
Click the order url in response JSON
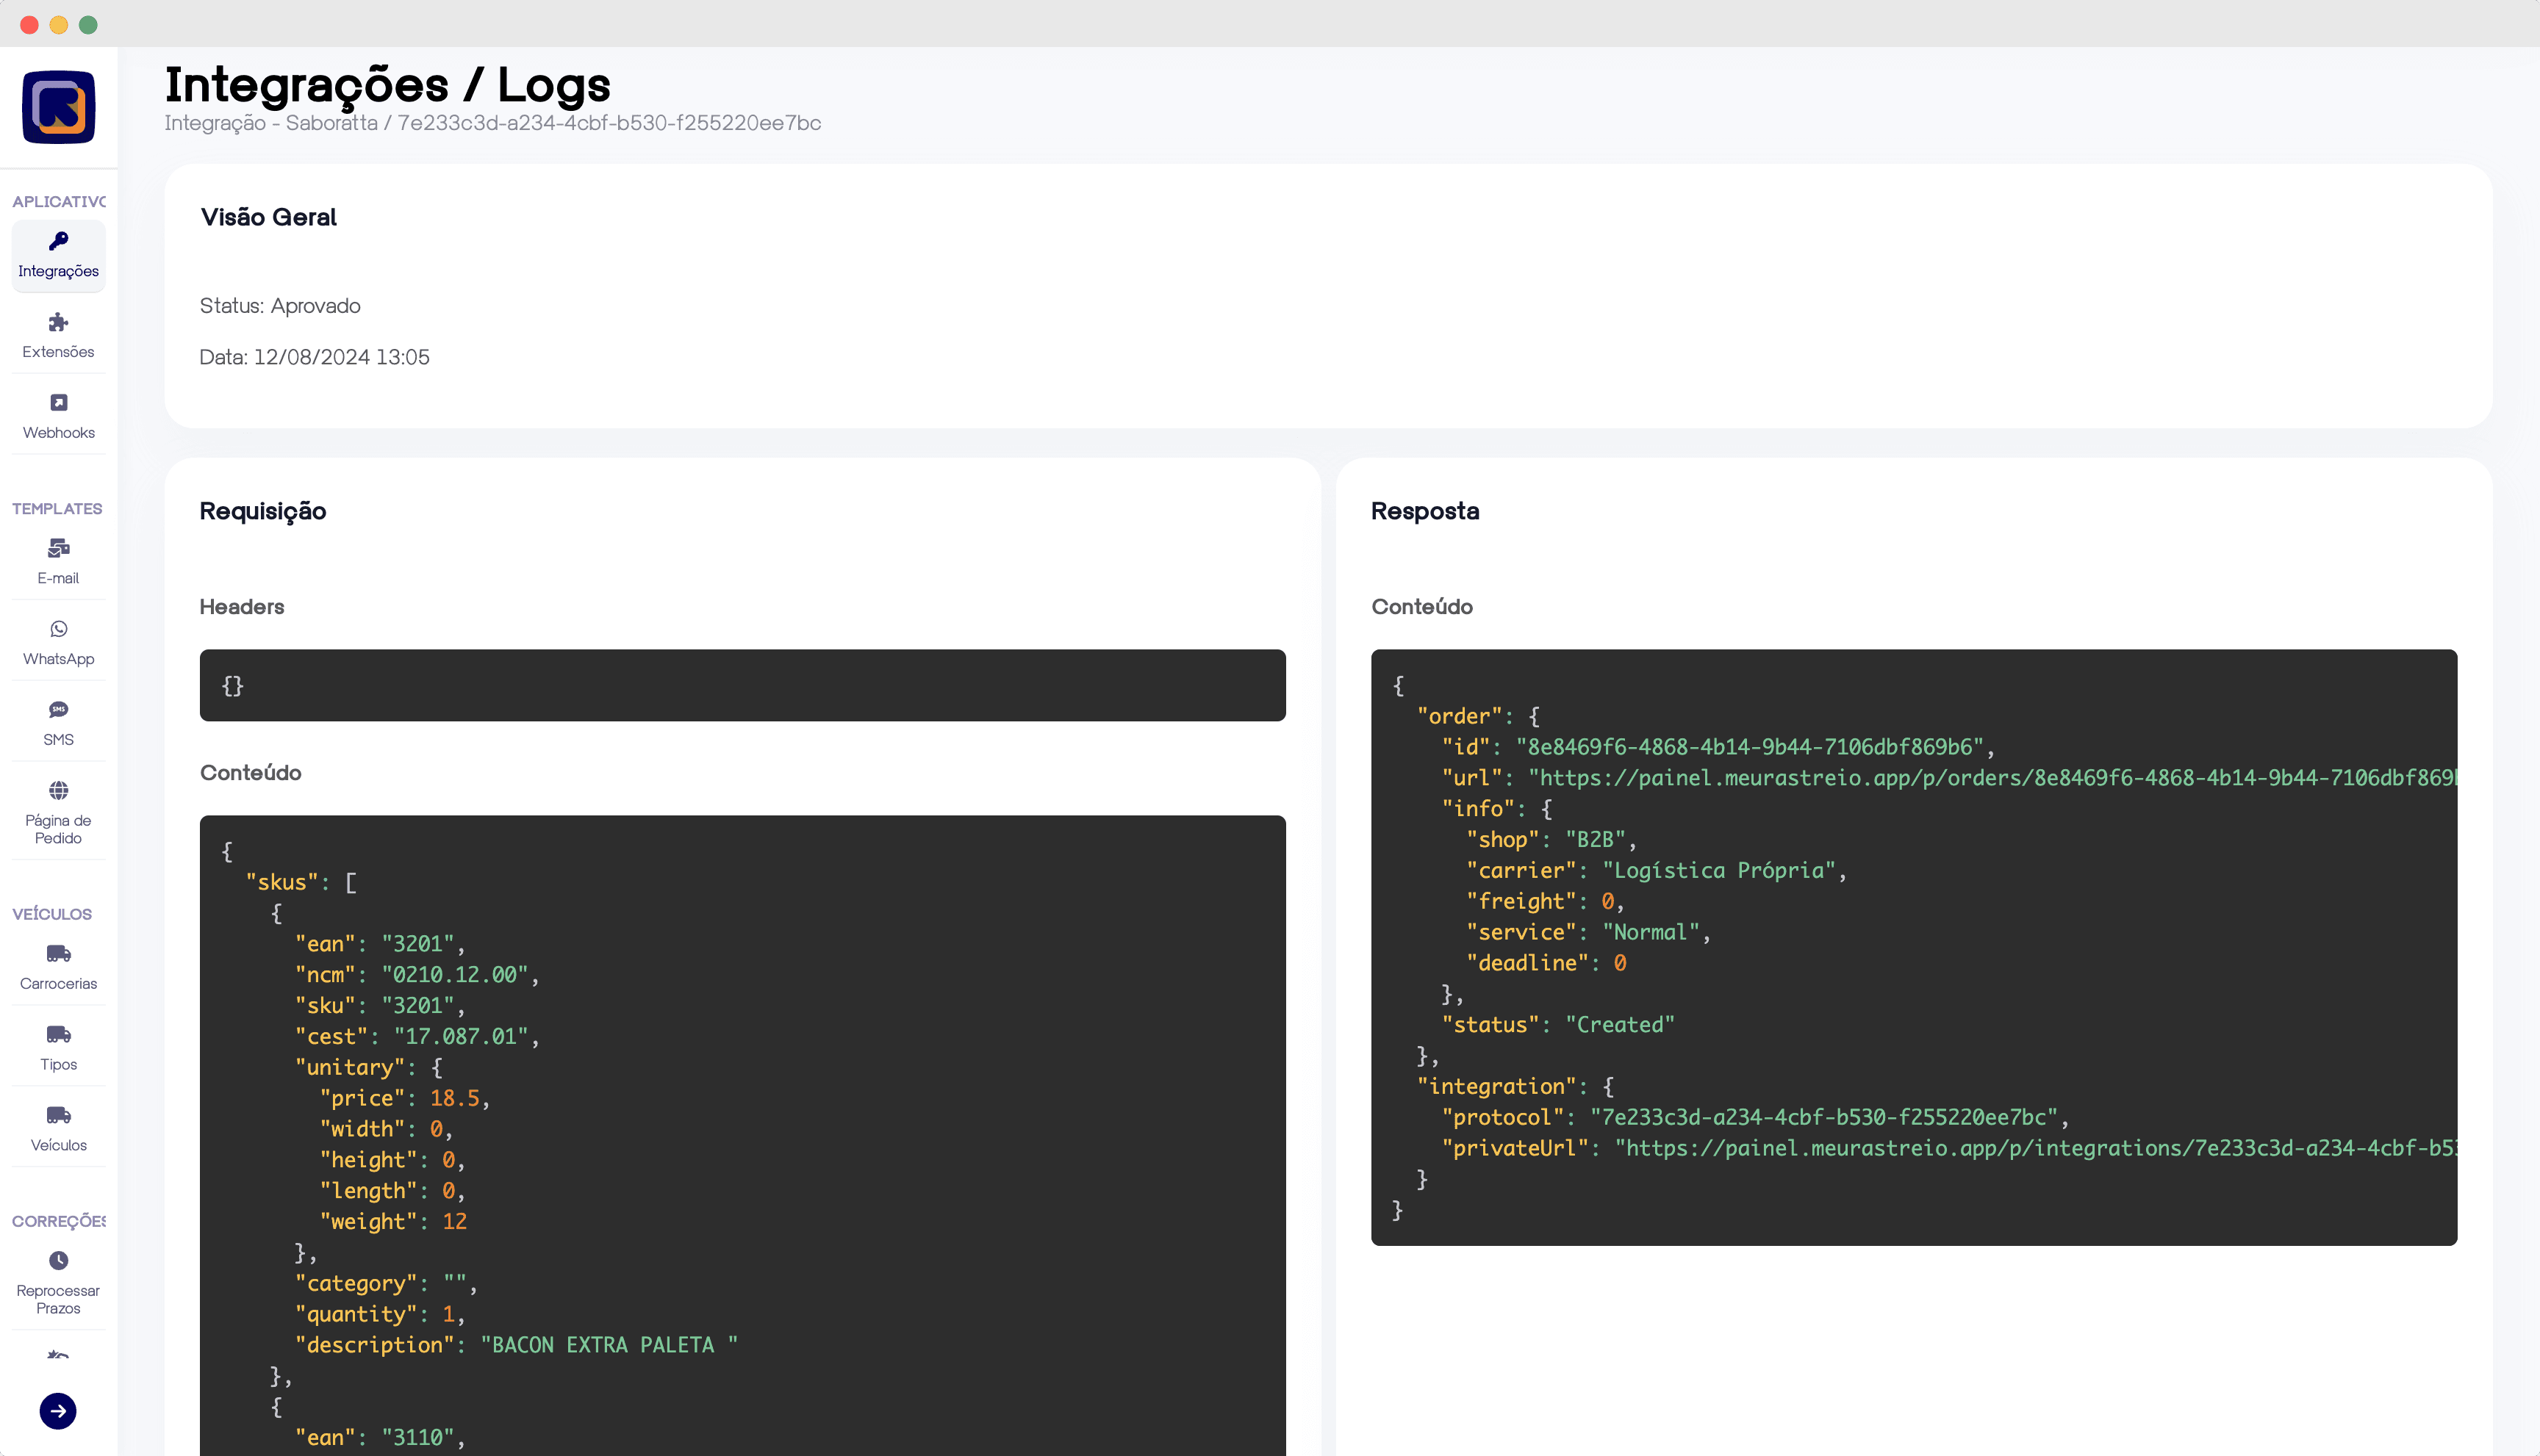tap(1991, 778)
